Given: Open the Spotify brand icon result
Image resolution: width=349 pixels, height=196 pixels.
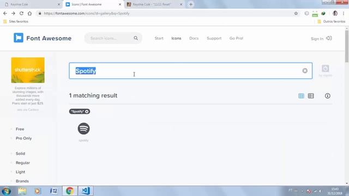Looking at the screenshot, I should pyautogui.click(x=83, y=128).
